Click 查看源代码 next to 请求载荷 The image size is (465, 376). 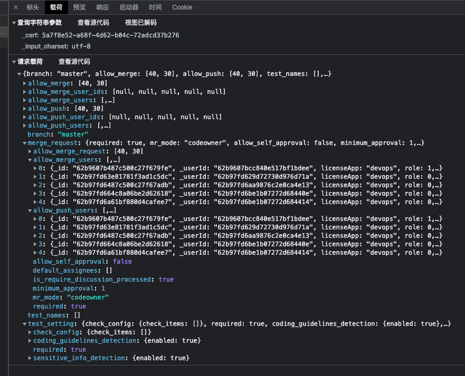click(x=74, y=61)
